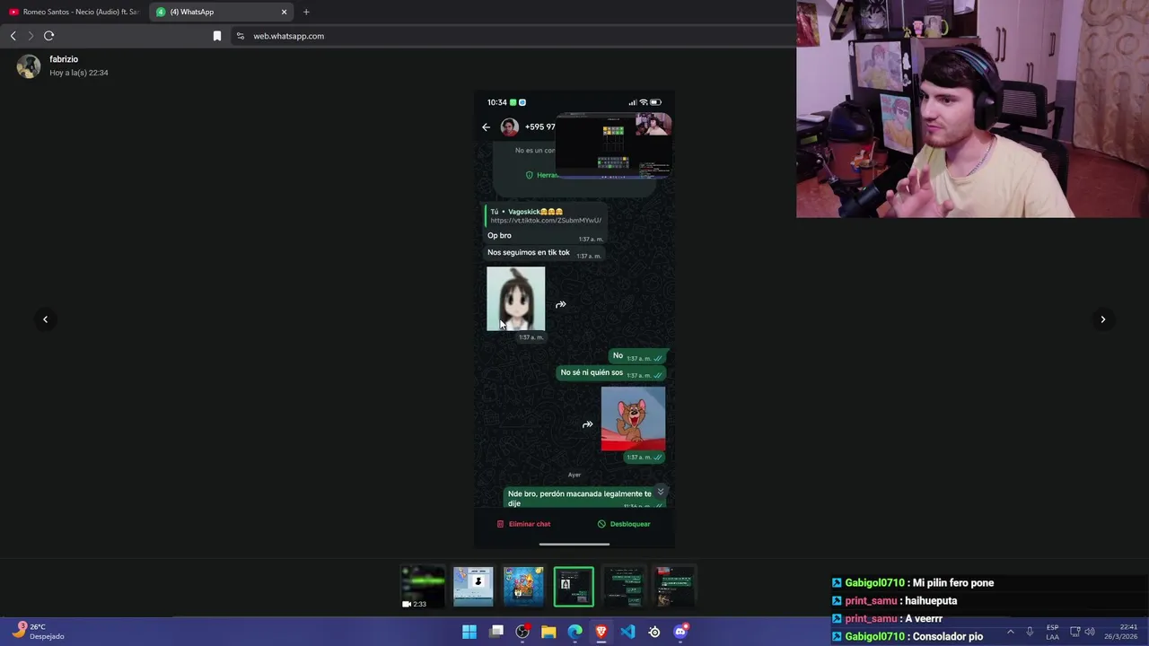
Task: Expand the hidden system tray icons
Action: pyautogui.click(x=1011, y=632)
